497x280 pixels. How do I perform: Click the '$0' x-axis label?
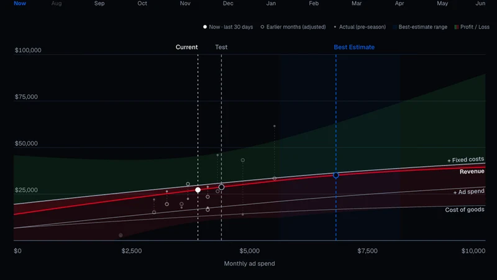[x=17, y=251]
